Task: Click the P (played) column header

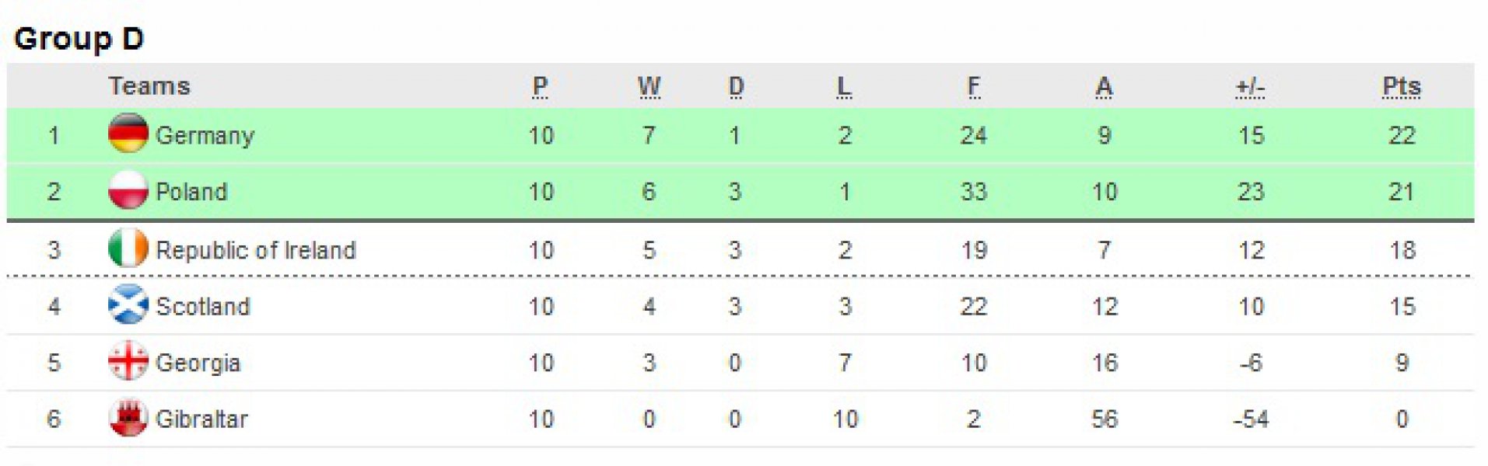Action: coord(540,86)
